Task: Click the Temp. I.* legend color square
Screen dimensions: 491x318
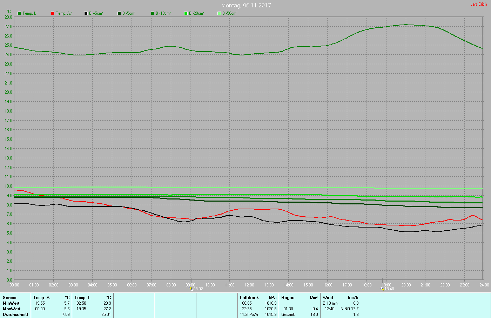Action: tap(19, 13)
